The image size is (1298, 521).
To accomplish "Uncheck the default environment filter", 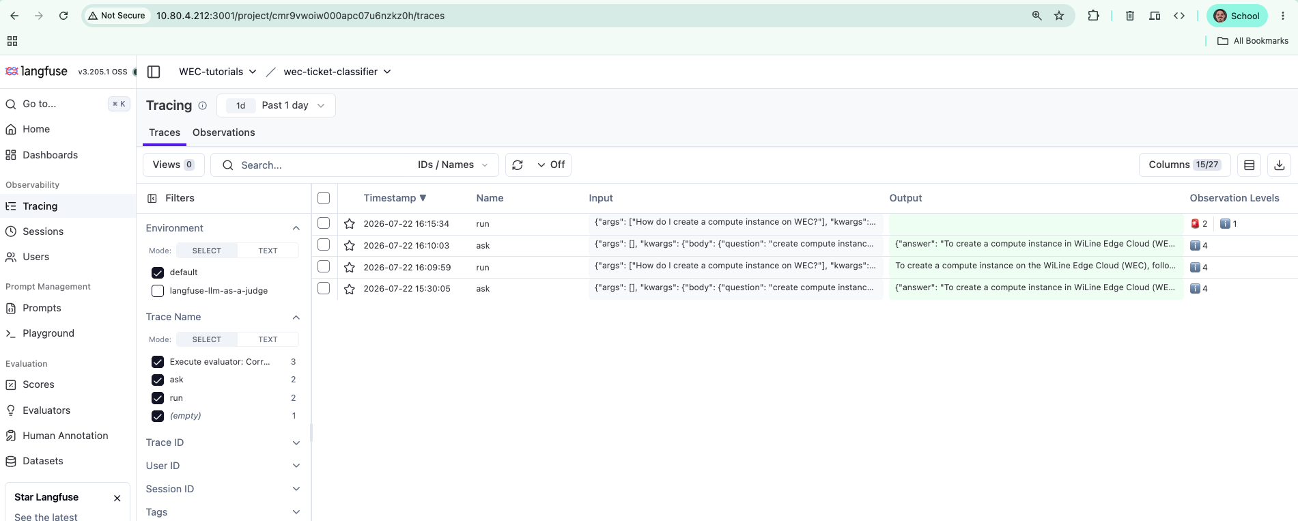I will coord(158,272).
